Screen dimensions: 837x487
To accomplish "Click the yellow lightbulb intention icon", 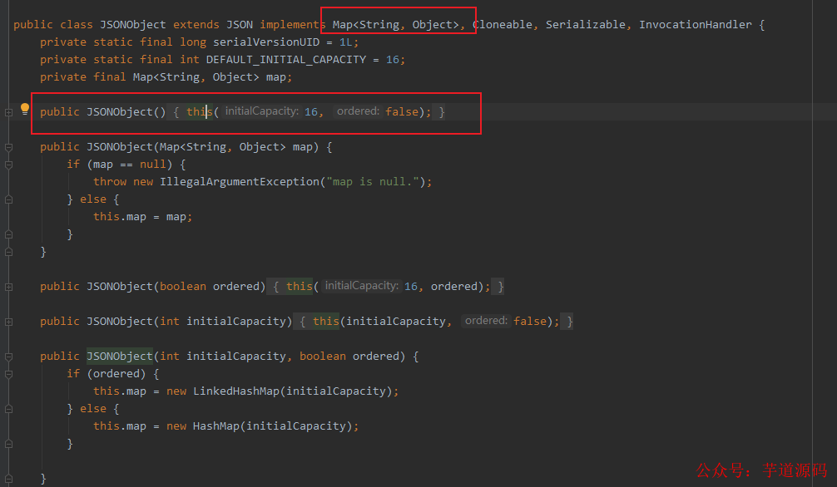I will [25, 110].
